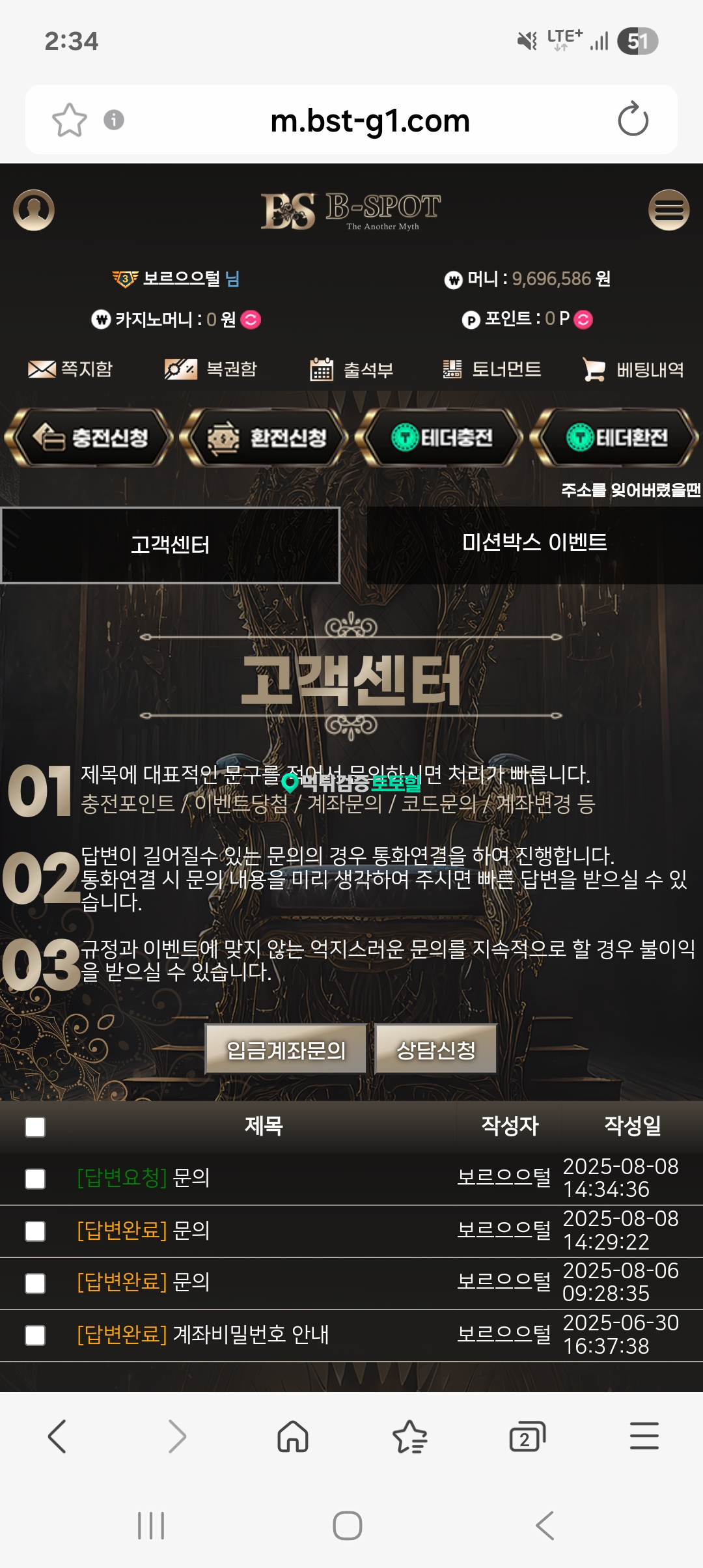This screenshot has width=703, height=1568.
Task: Switch to the 미션박스 이벤트 tab
Action: click(534, 543)
